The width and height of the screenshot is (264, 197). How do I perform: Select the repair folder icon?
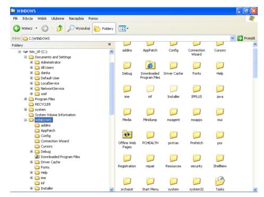tap(150, 158)
